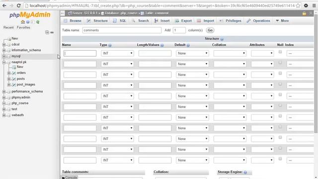This screenshot has width=318, height=179.
Task: Click the link/unlink icon in navigation panel
Action: (x=52, y=32)
